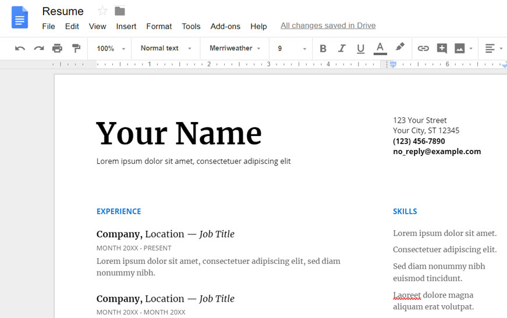Expand the alignment options arrow
The image size is (507, 318).
[501, 48]
